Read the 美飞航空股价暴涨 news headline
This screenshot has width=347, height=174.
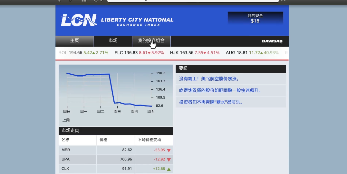click(x=209, y=79)
